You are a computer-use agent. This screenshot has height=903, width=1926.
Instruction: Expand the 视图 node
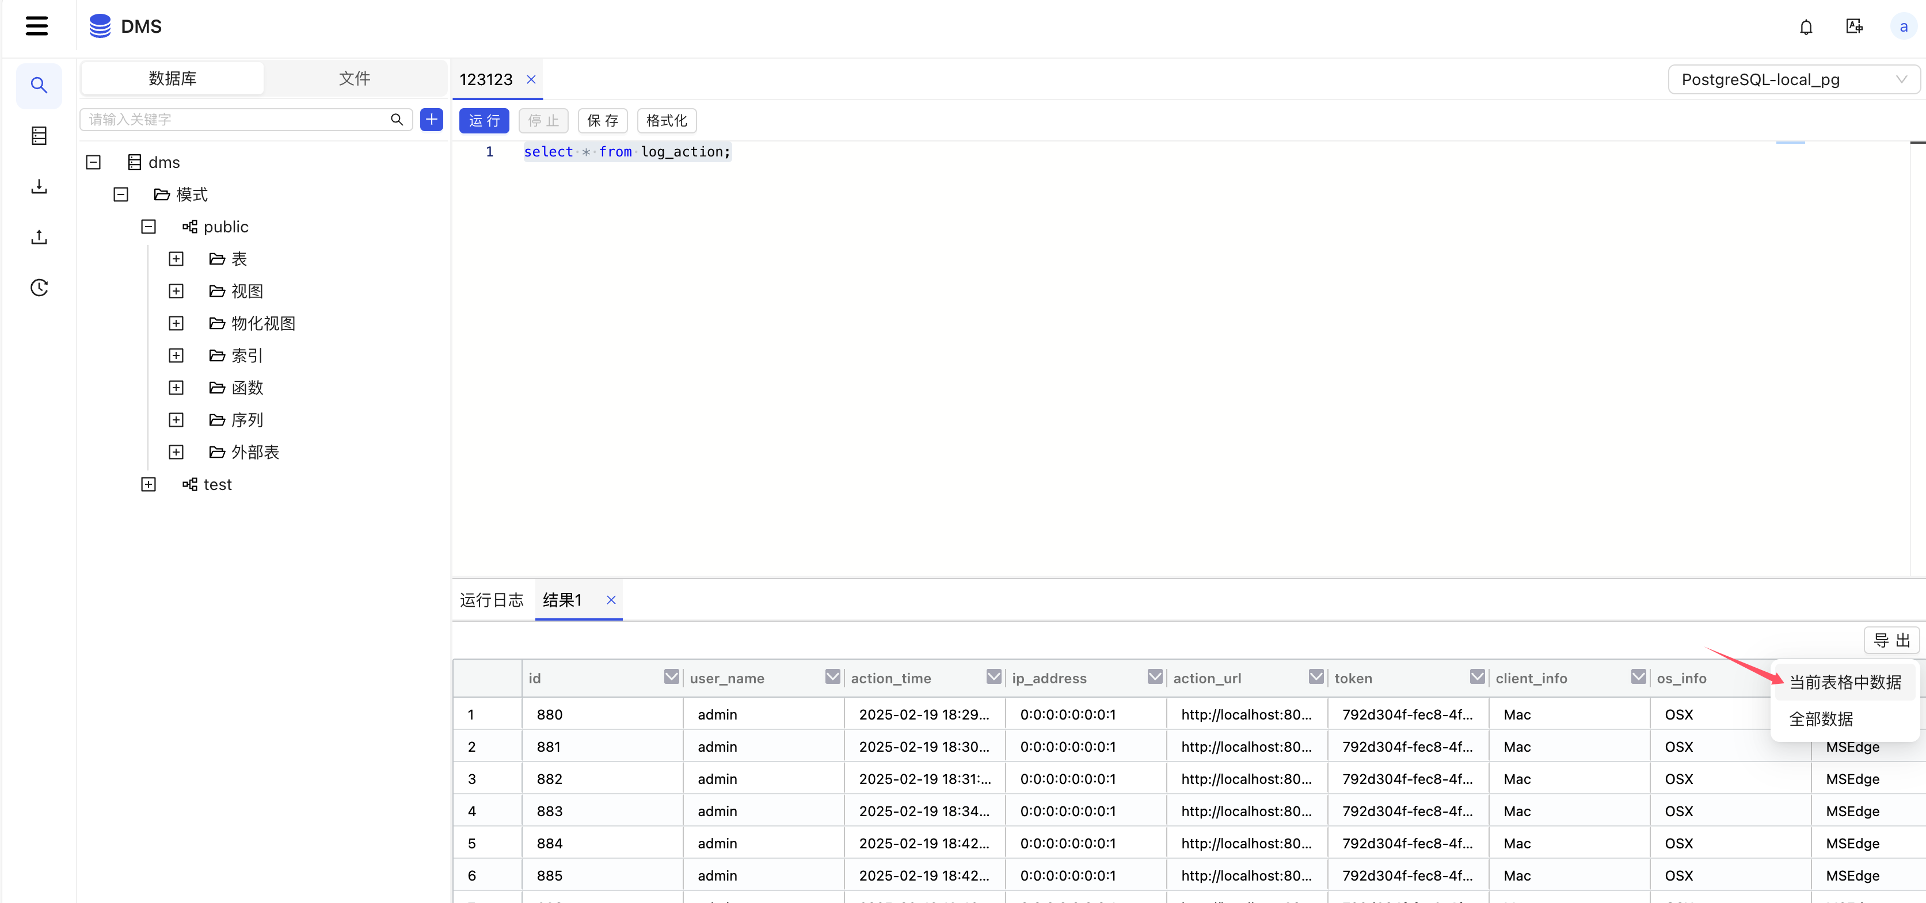pos(177,290)
